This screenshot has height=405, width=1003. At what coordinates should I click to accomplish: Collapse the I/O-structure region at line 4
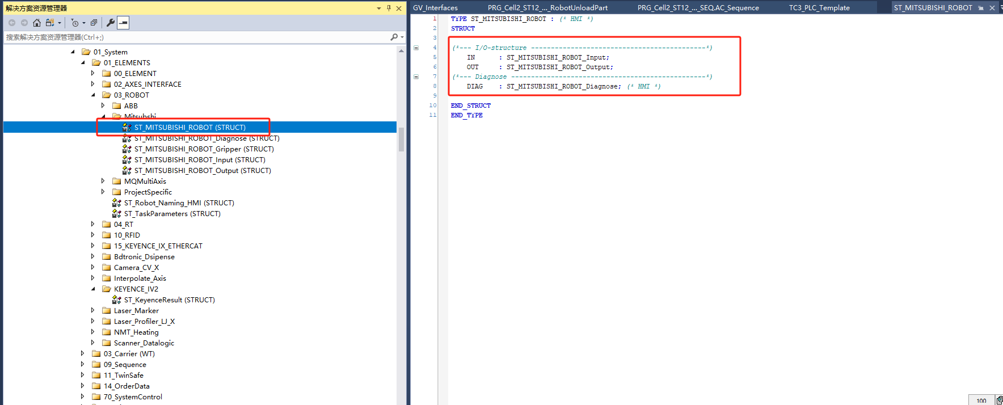click(416, 48)
